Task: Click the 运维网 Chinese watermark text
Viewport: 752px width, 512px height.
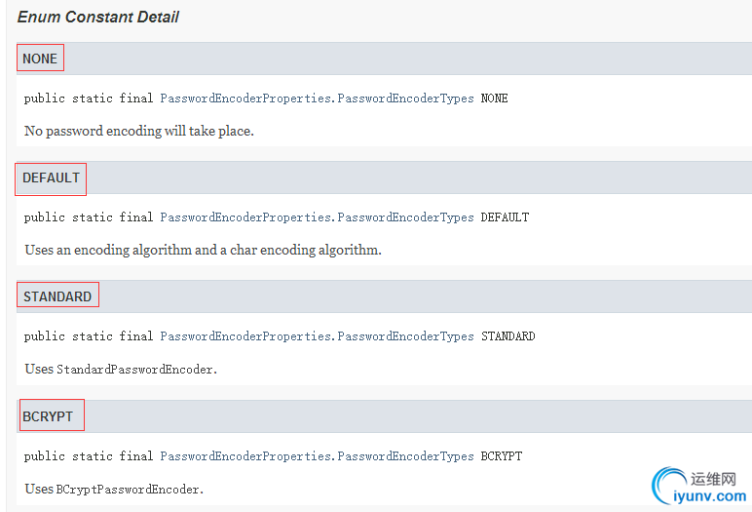Action: click(x=714, y=479)
